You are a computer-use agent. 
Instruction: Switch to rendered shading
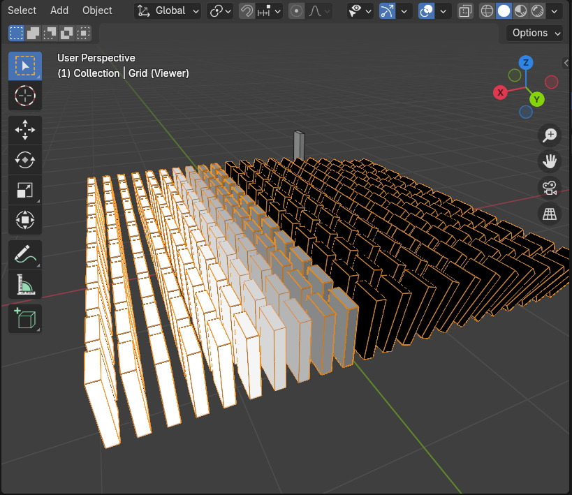[x=537, y=11]
